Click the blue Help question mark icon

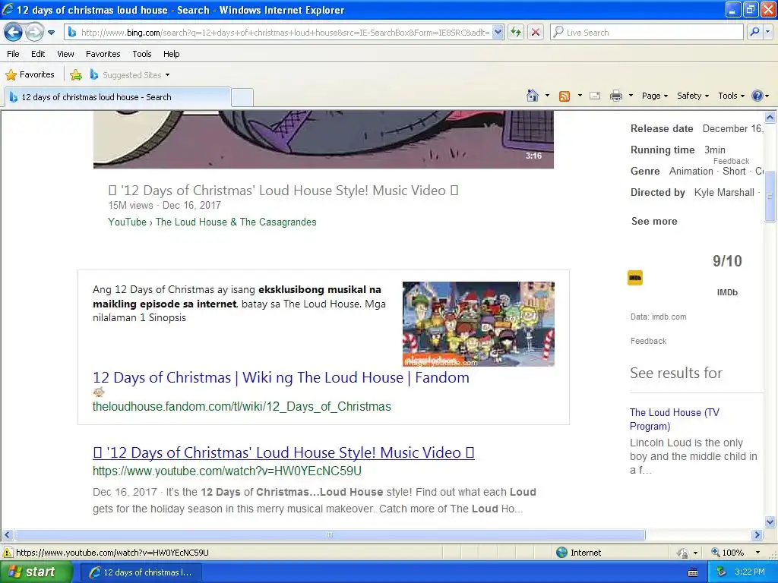pyautogui.click(x=757, y=96)
